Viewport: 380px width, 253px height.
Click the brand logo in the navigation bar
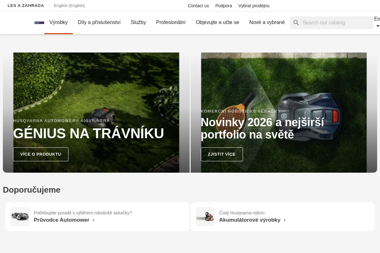coord(39,23)
